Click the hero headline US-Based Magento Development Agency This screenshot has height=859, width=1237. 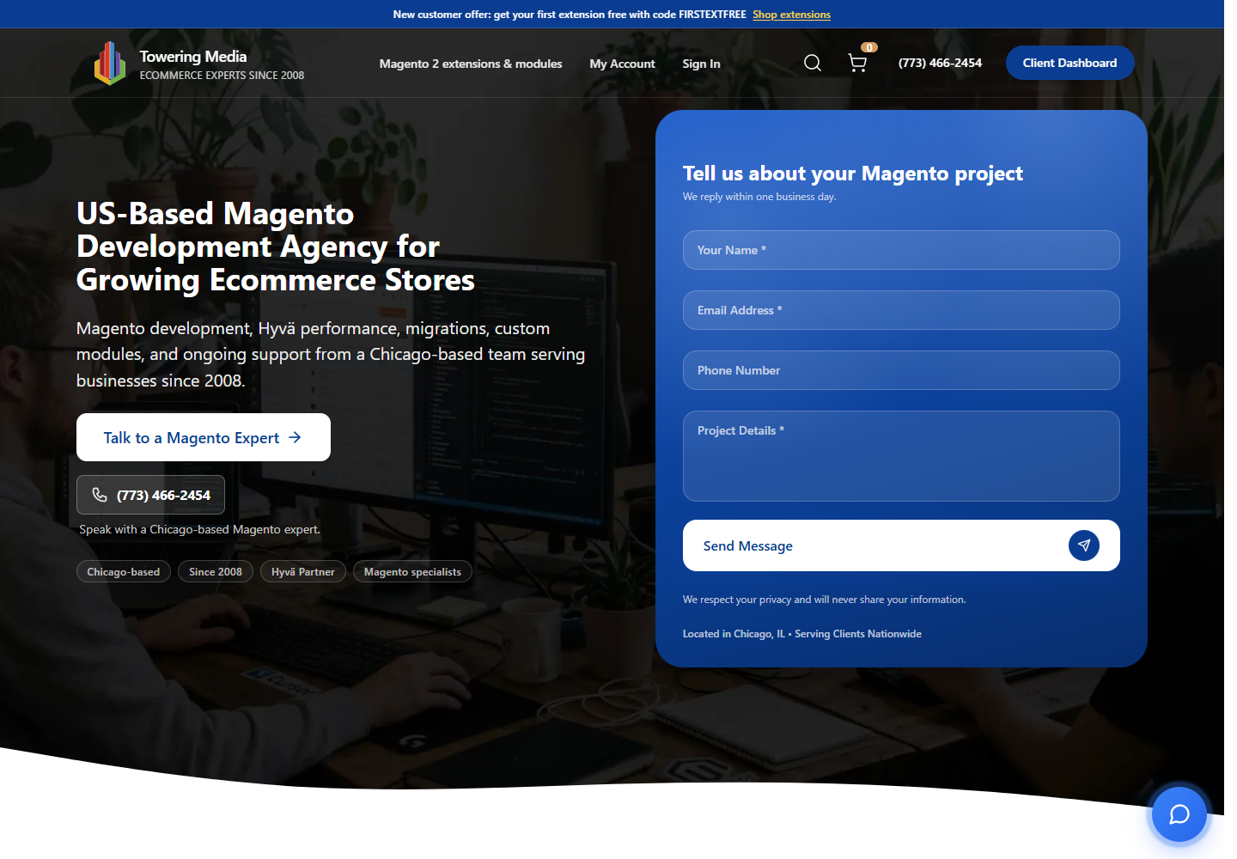pos(276,247)
